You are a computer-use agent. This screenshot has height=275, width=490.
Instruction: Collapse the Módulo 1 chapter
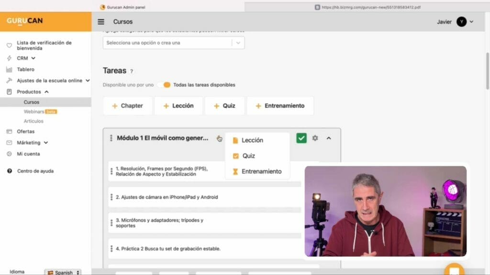pyautogui.click(x=329, y=138)
